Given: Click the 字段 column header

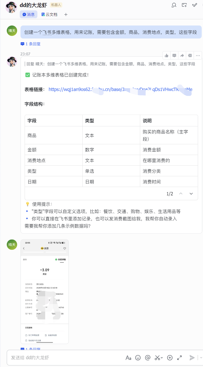Looking at the screenshot, I should [x=53, y=121].
